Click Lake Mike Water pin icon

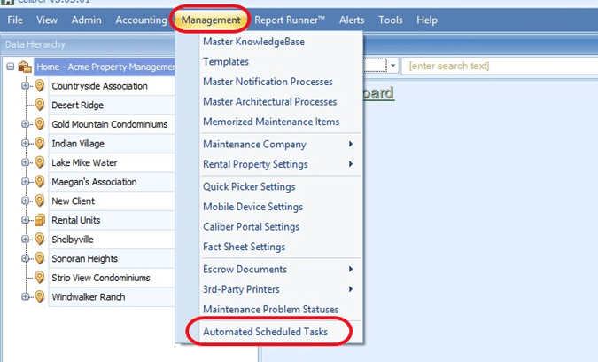pyautogui.click(x=40, y=161)
